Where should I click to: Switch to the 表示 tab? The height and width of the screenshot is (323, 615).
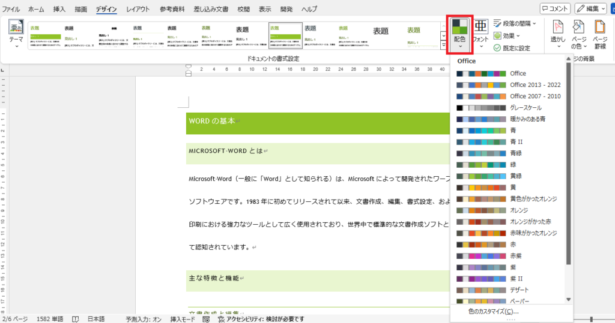point(264,8)
